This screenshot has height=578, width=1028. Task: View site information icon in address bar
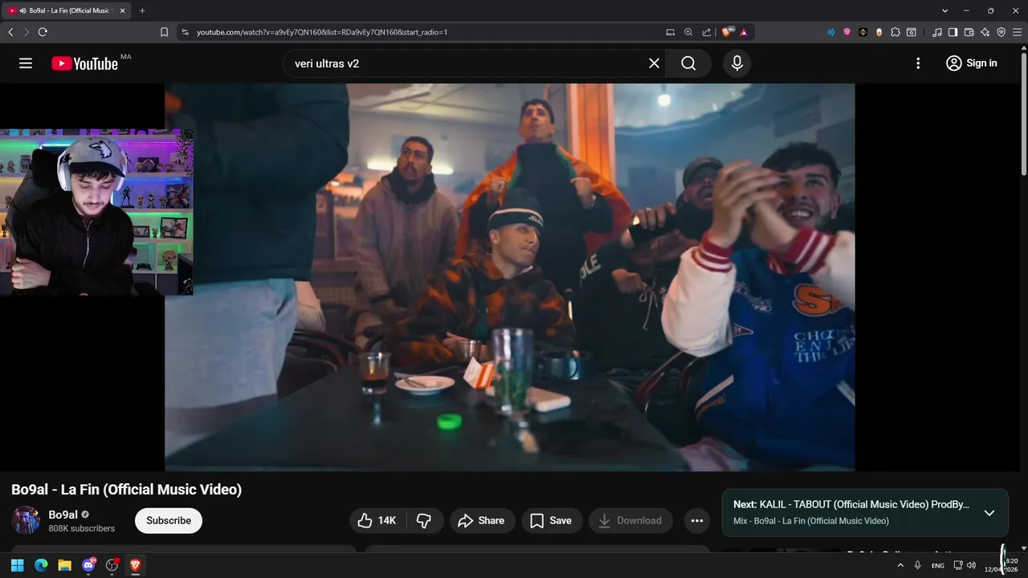click(x=186, y=32)
